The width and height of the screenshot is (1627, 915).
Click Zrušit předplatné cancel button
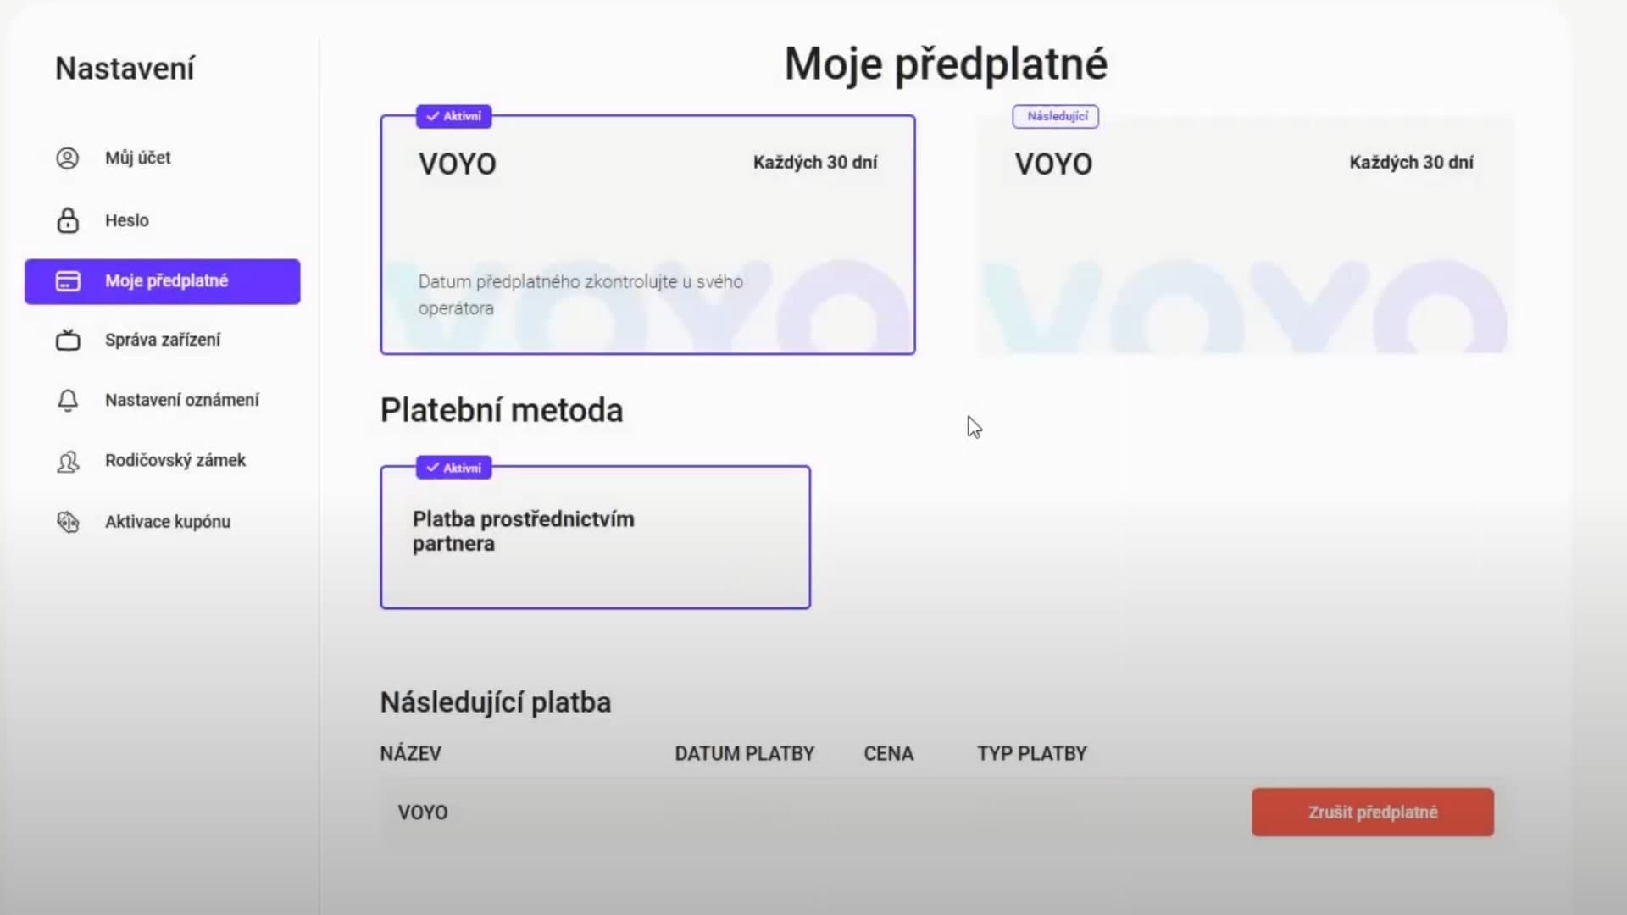(x=1372, y=811)
